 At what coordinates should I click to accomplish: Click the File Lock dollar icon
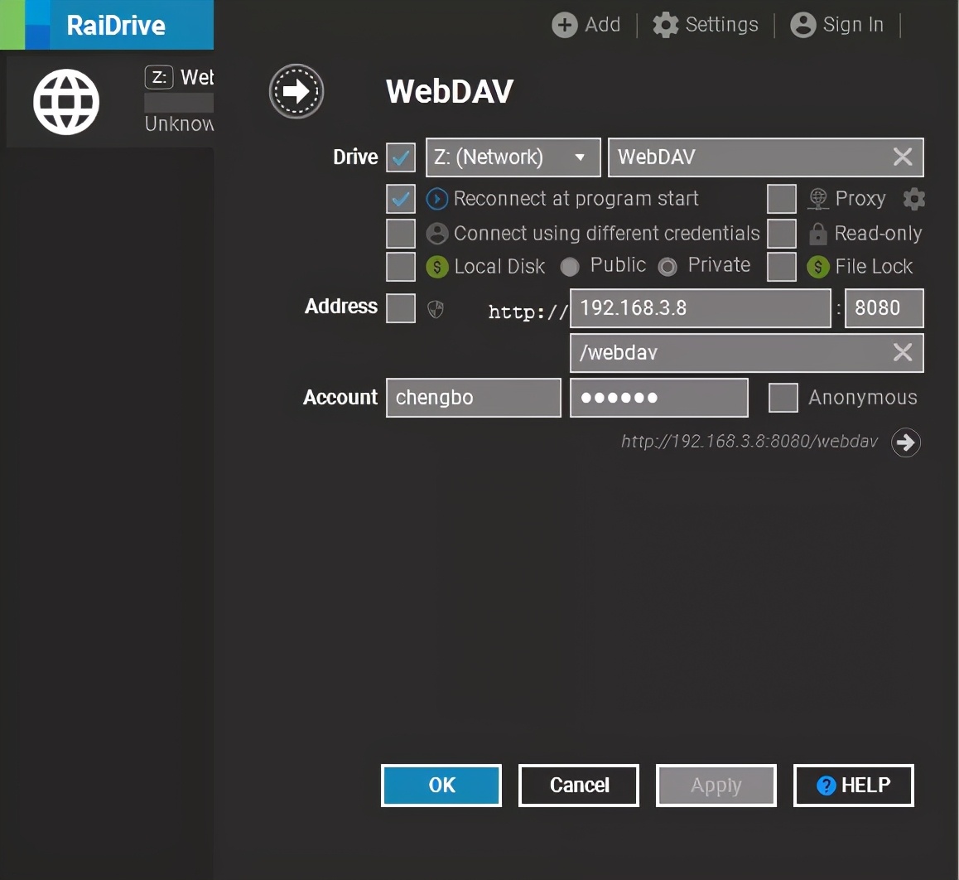click(x=817, y=267)
